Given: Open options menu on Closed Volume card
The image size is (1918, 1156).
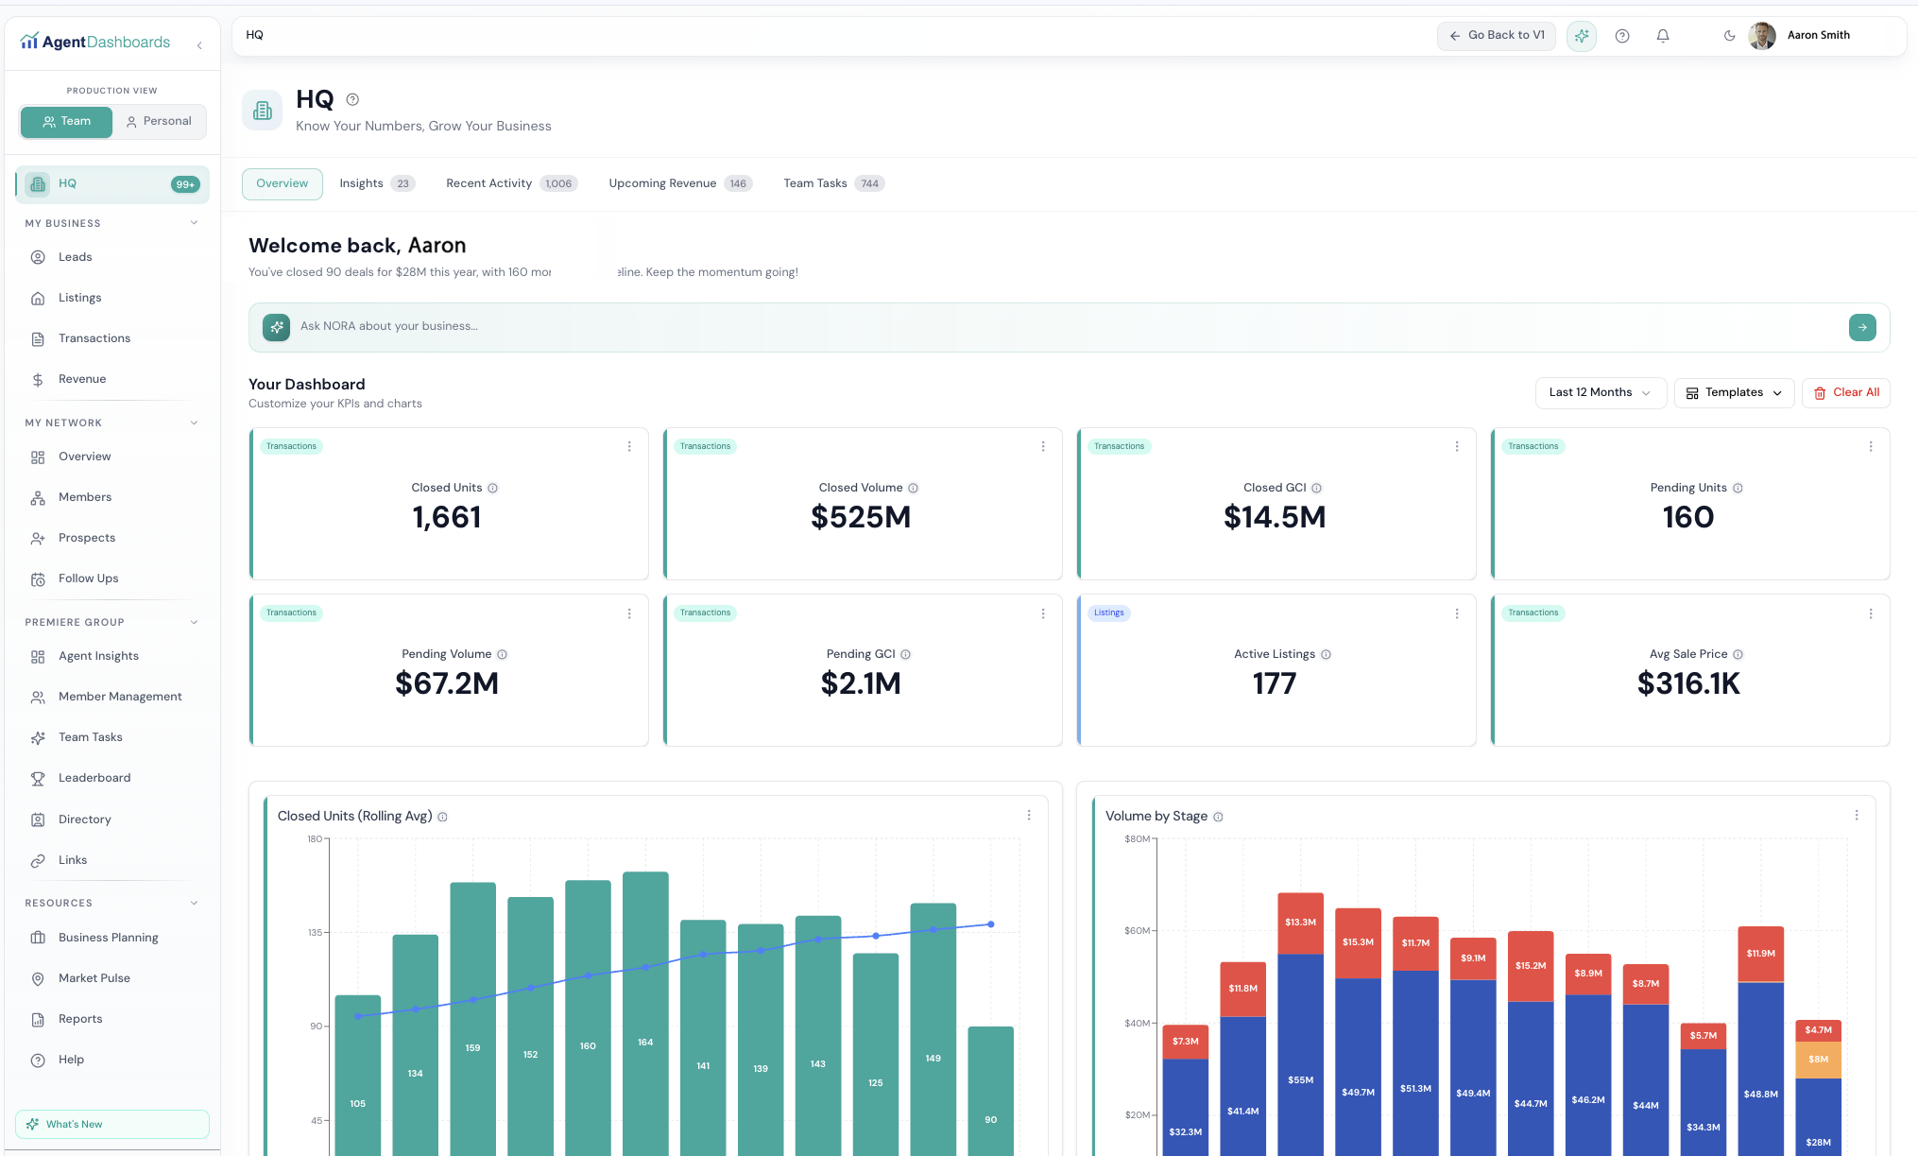Looking at the screenshot, I should [1043, 445].
